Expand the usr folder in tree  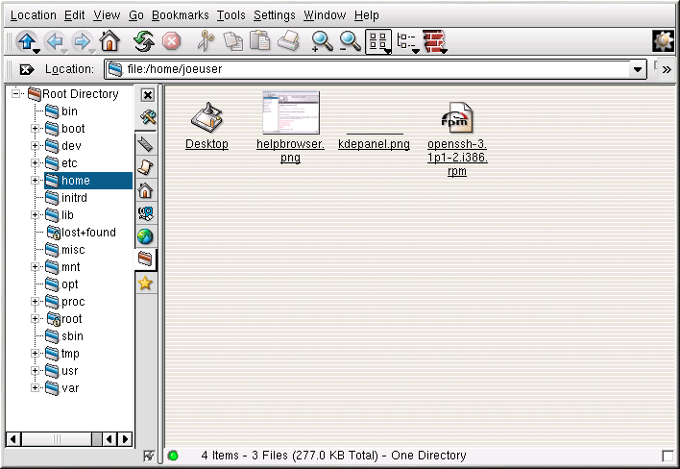tap(36, 371)
